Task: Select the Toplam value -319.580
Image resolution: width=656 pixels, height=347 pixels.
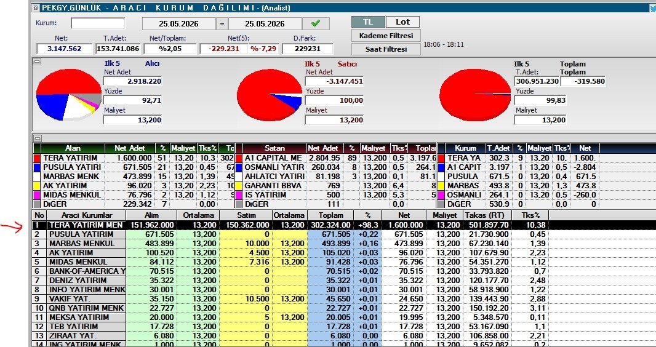Action: click(x=583, y=81)
